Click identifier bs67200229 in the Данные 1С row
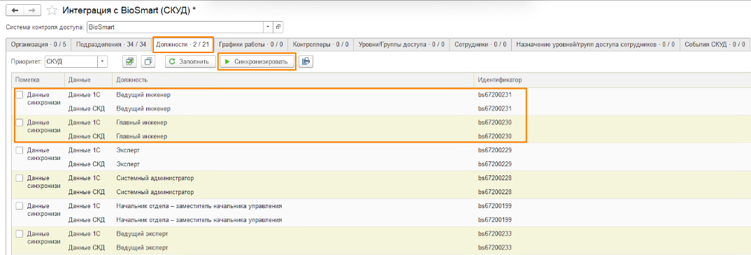This screenshot has height=255, width=751. (495, 150)
